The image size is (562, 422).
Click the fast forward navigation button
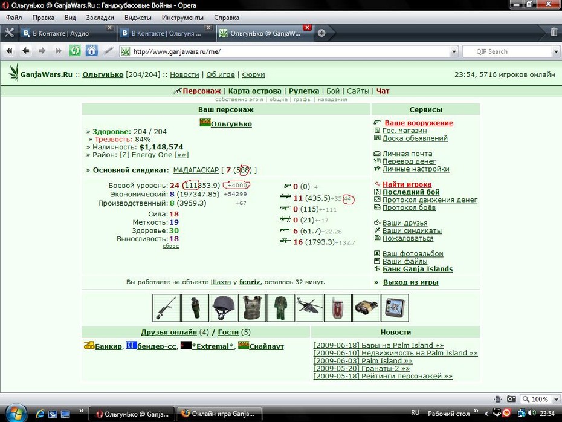click(59, 51)
